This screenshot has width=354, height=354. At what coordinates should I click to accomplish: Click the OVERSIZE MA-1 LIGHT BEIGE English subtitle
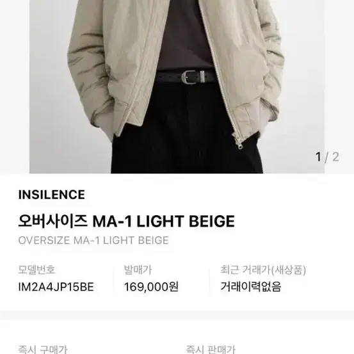point(93,241)
